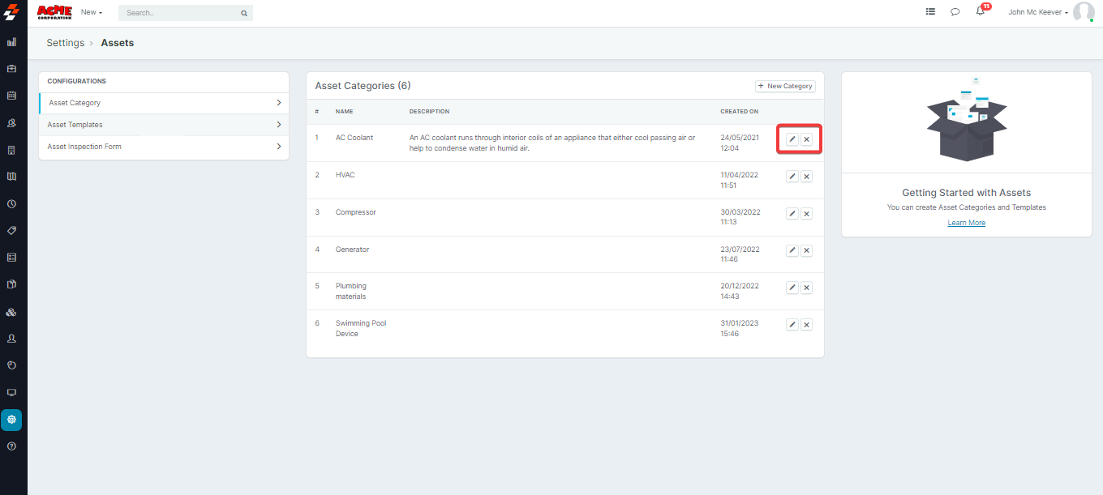Click the list view icon in top bar
This screenshot has height=495, width=1103.
(x=930, y=12)
